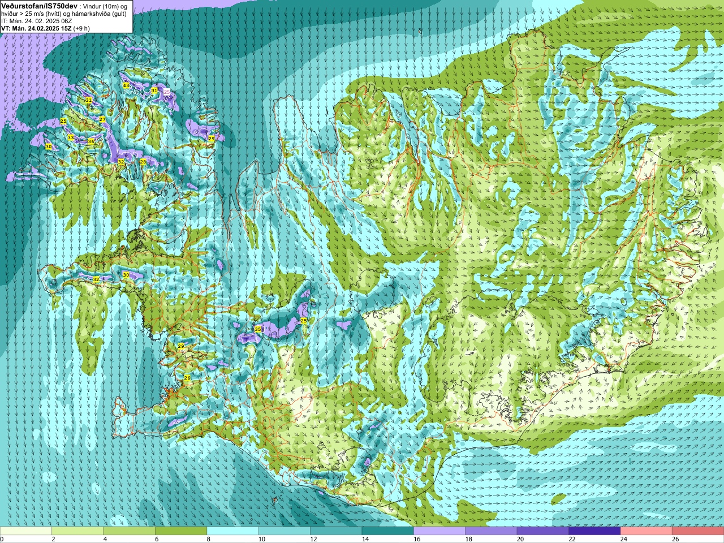Click the (+9 h) forecast offset text
The width and height of the screenshot is (724, 543).
coord(81,28)
